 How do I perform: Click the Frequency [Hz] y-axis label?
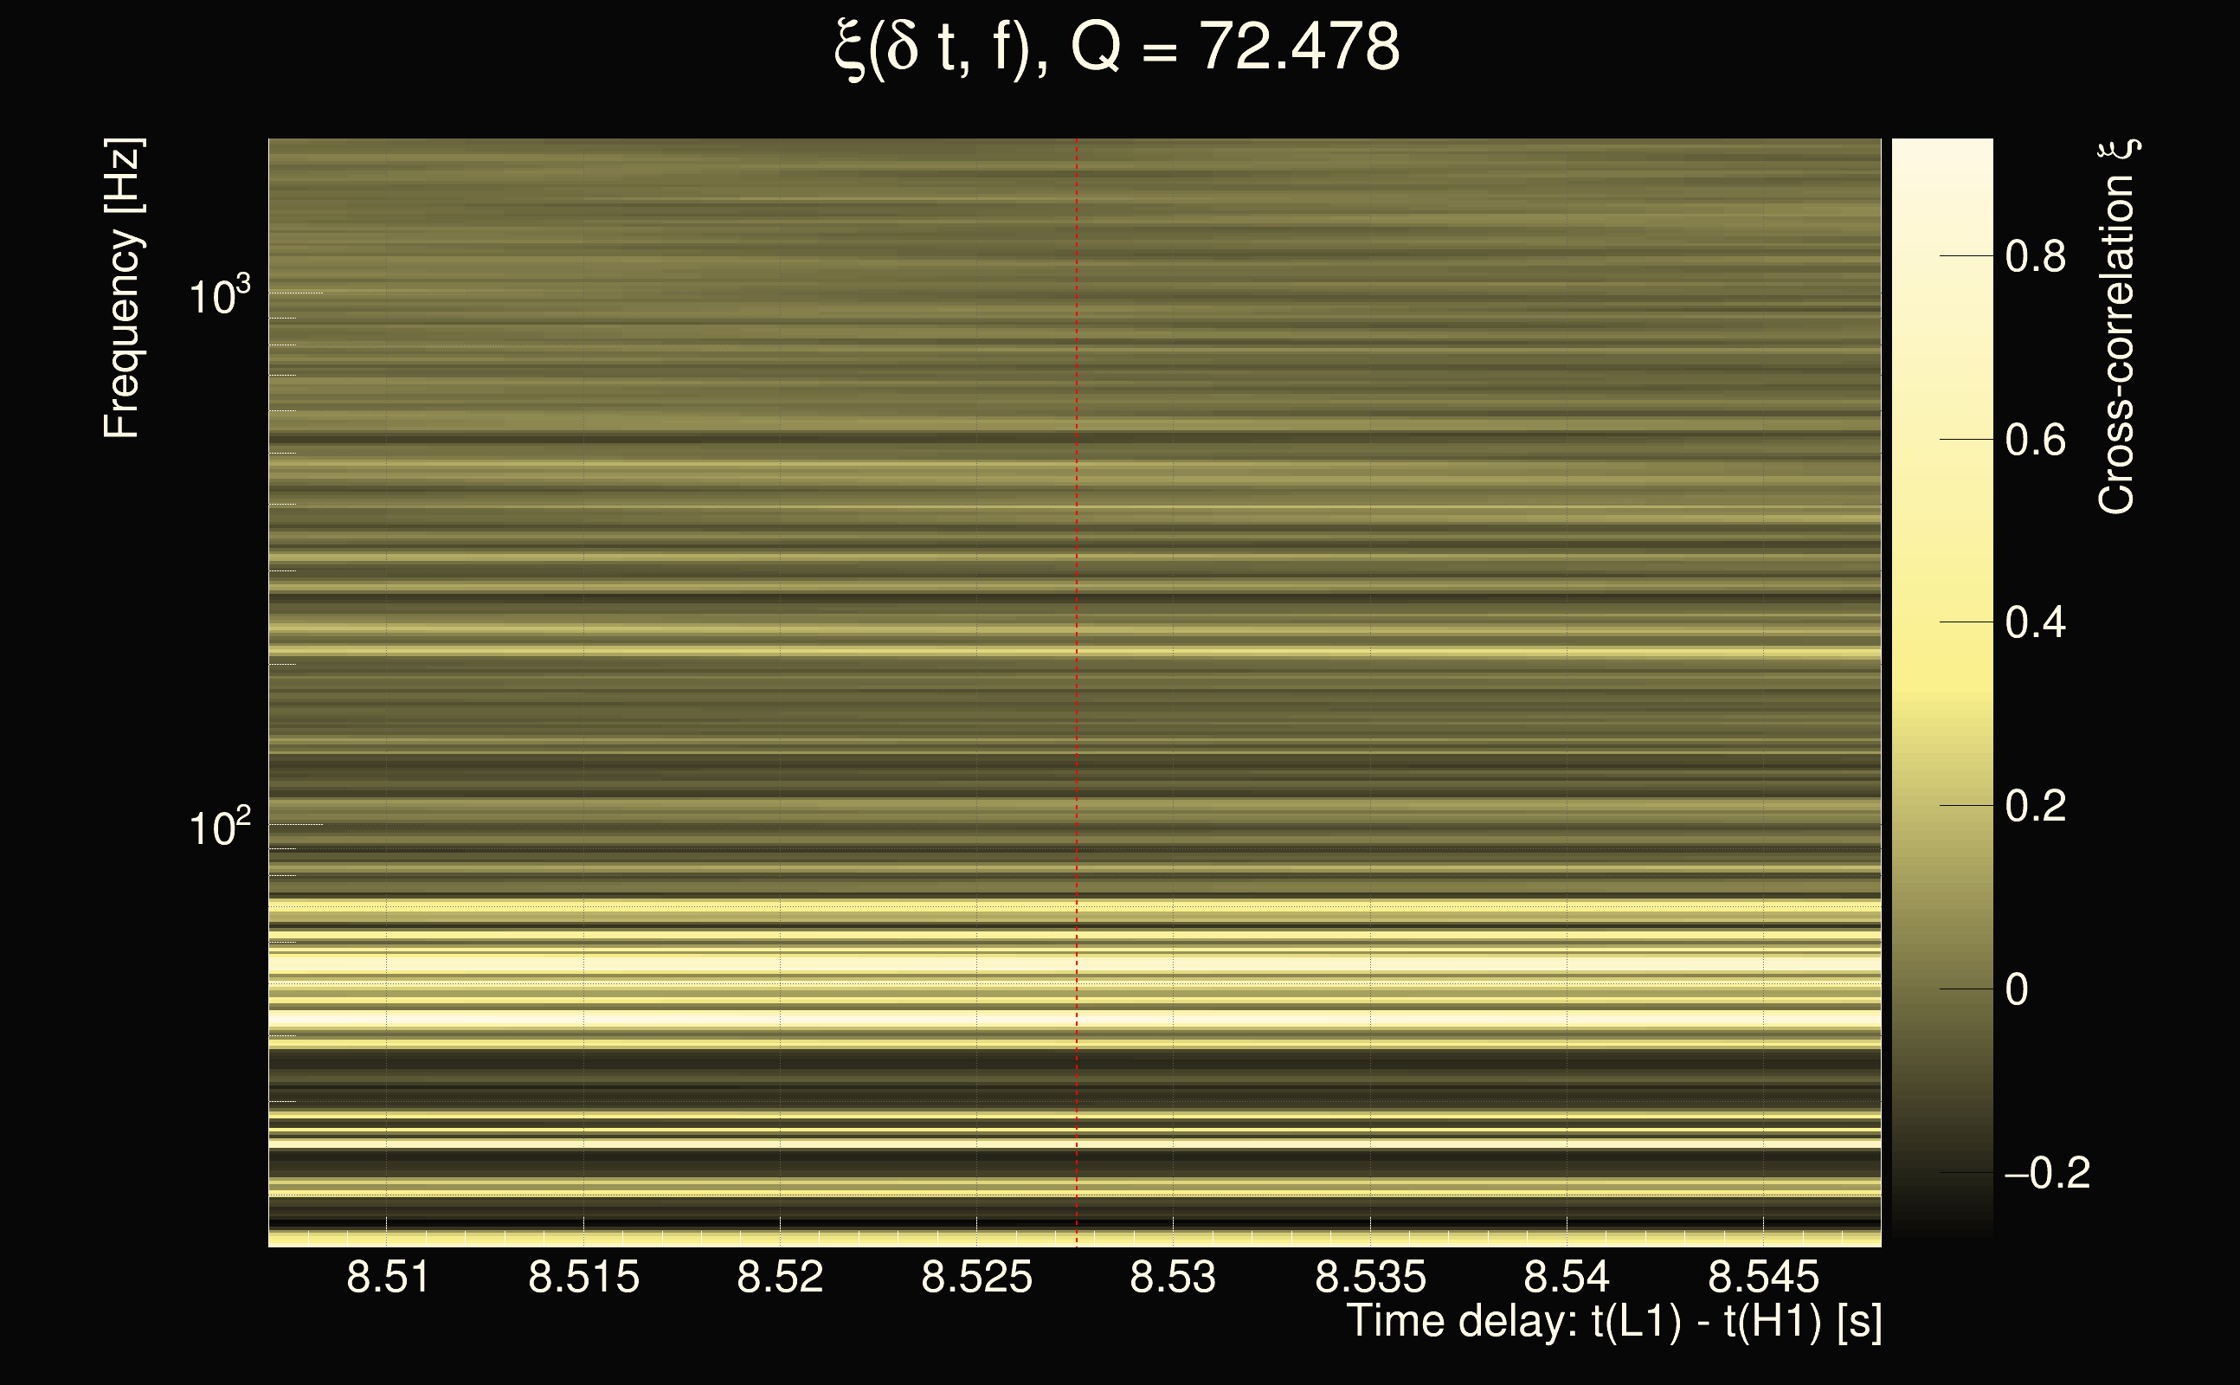[x=122, y=288]
